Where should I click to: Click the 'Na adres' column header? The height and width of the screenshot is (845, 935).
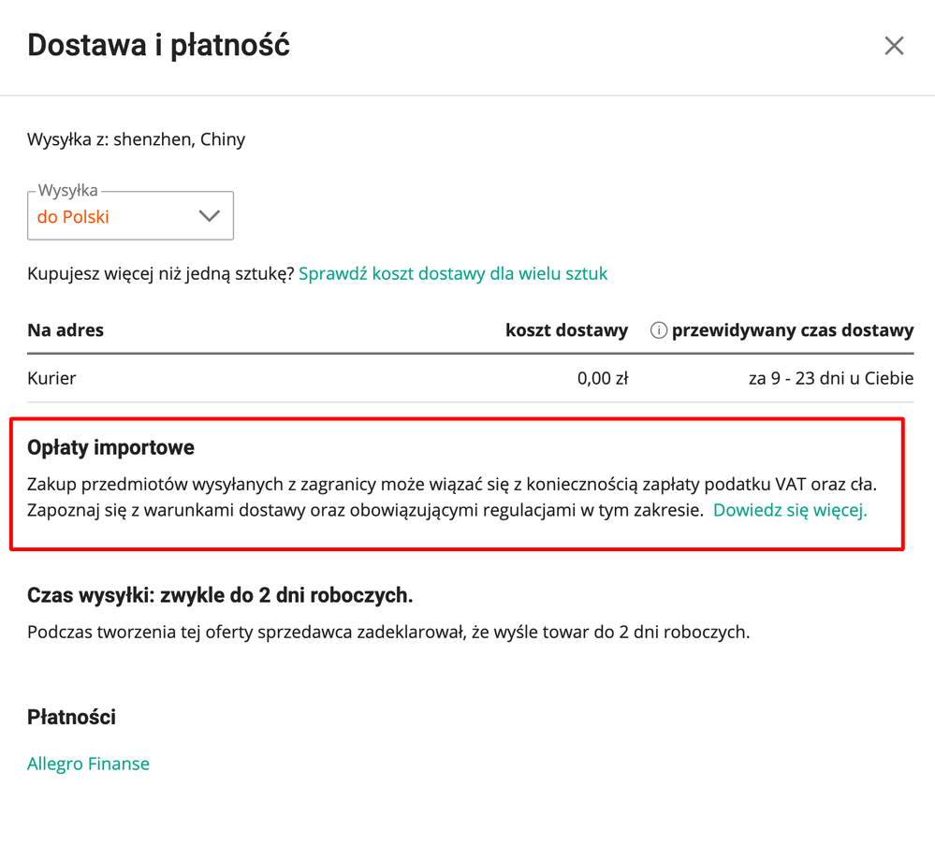tap(66, 330)
